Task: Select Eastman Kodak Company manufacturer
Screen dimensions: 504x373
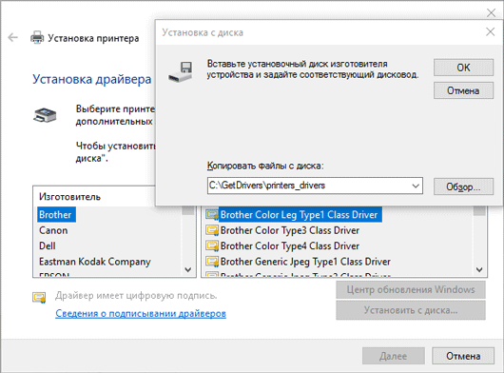Action: click(95, 262)
